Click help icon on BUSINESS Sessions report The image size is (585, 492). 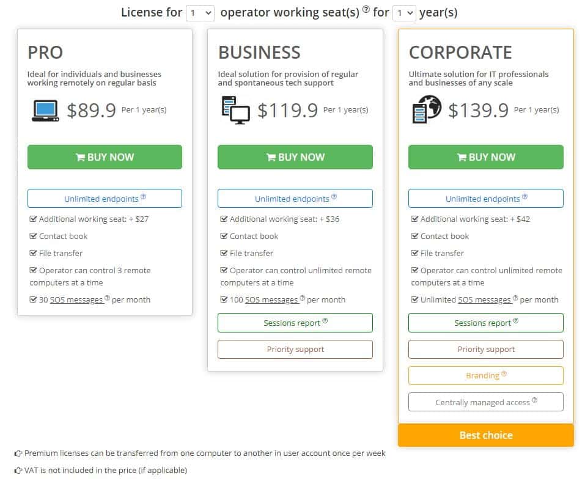(x=325, y=321)
